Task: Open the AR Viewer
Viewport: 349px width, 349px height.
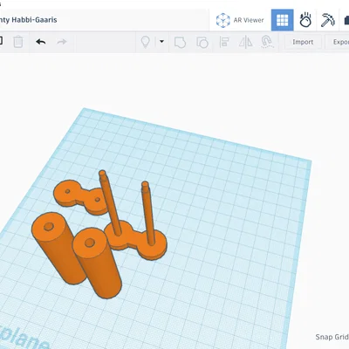Action: (240, 20)
